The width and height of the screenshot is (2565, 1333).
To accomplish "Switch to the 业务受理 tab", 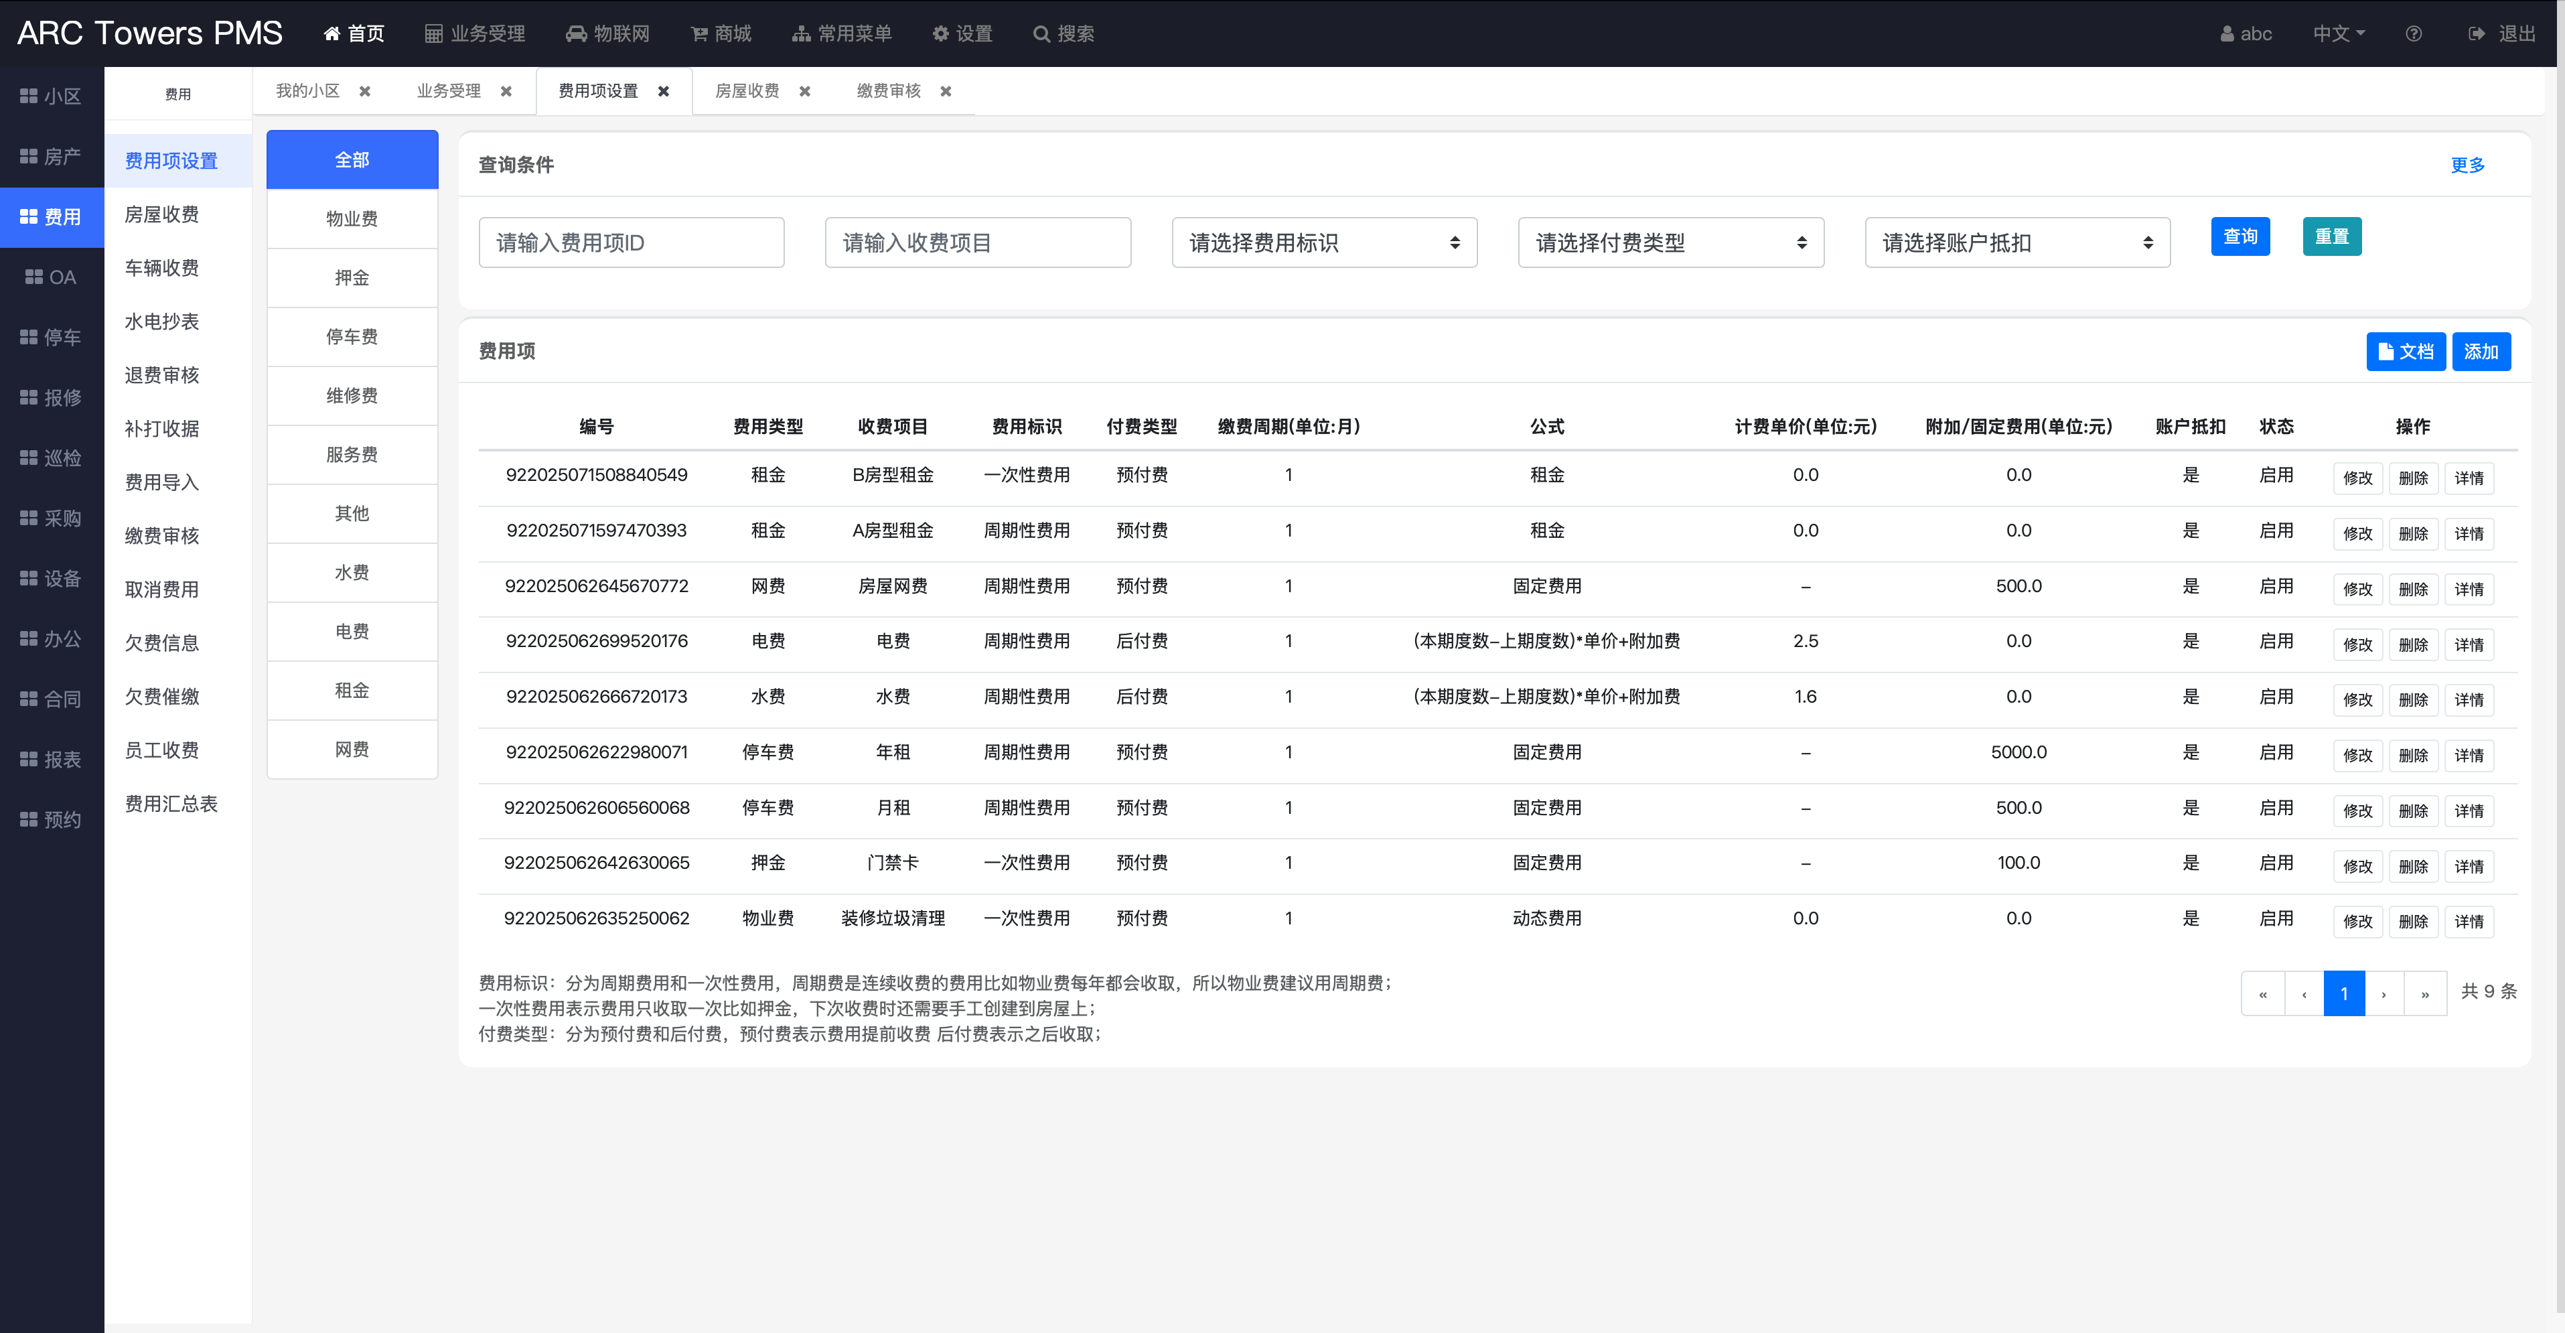I will coord(448,92).
